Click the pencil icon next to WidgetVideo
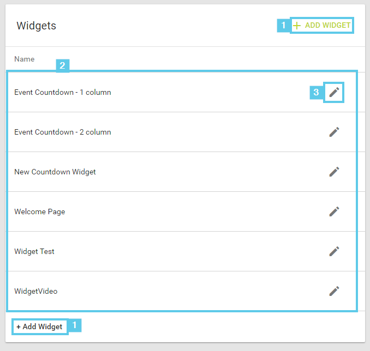The width and height of the screenshot is (370, 351). pyautogui.click(x=334, y=291)
